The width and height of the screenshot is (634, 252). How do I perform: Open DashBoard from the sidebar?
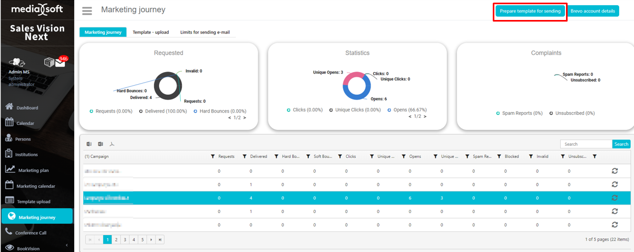[x=27, y=108]
